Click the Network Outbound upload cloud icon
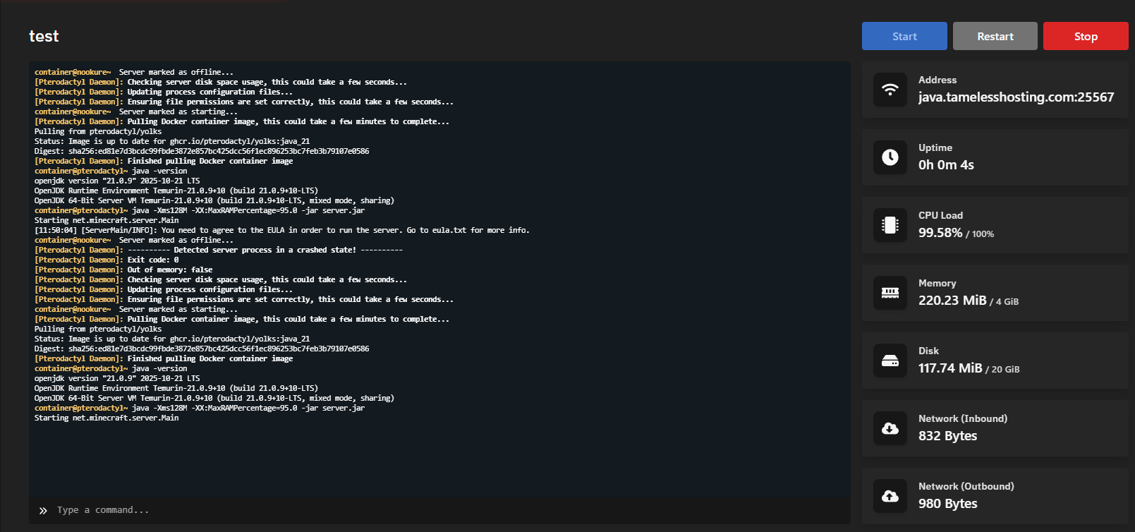Viewport: 1135px width, 532px height. point(890,496)
